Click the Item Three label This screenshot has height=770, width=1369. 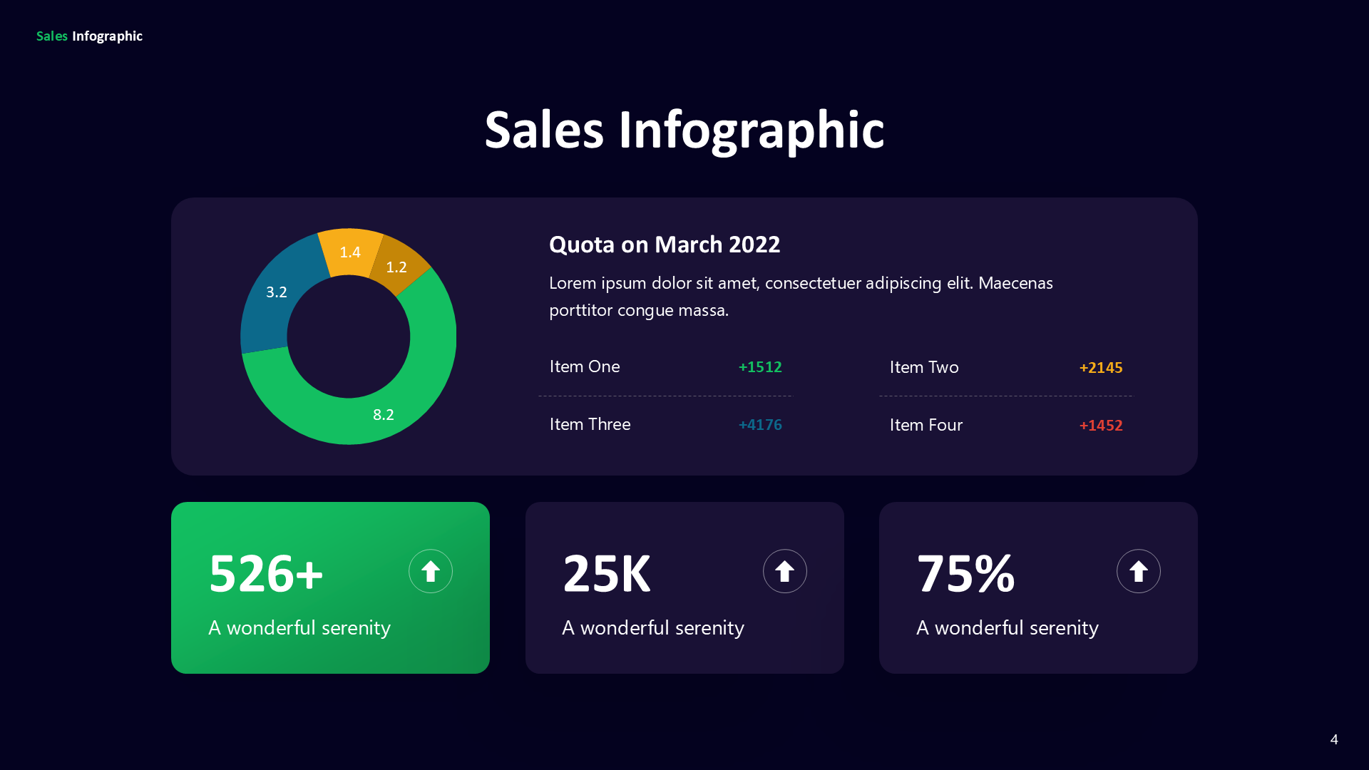click(590, 424)
